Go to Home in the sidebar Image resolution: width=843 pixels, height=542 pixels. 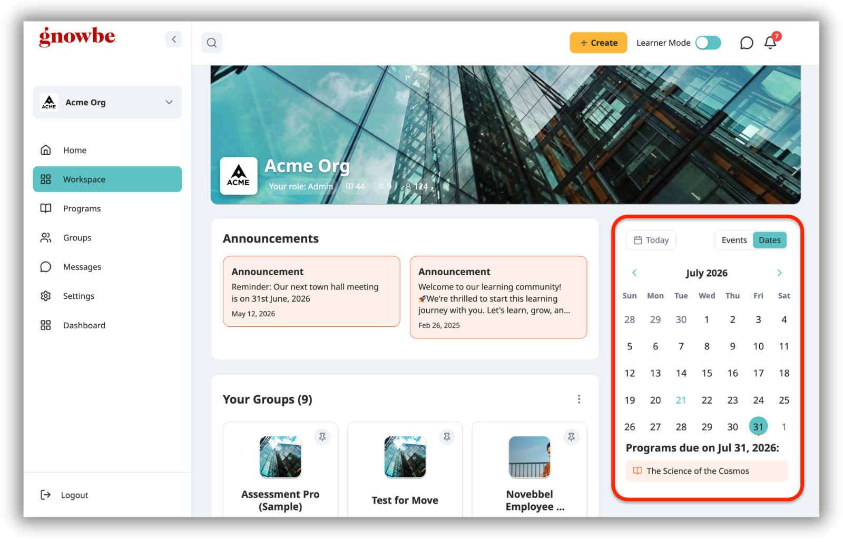107,150
